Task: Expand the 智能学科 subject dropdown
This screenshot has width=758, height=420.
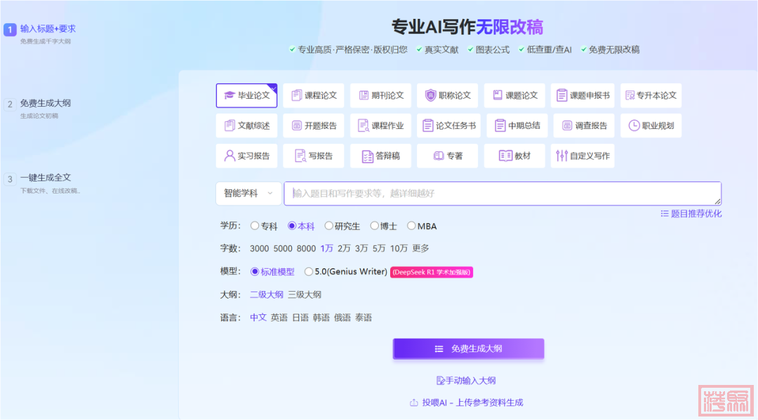Action: point(248,193)
